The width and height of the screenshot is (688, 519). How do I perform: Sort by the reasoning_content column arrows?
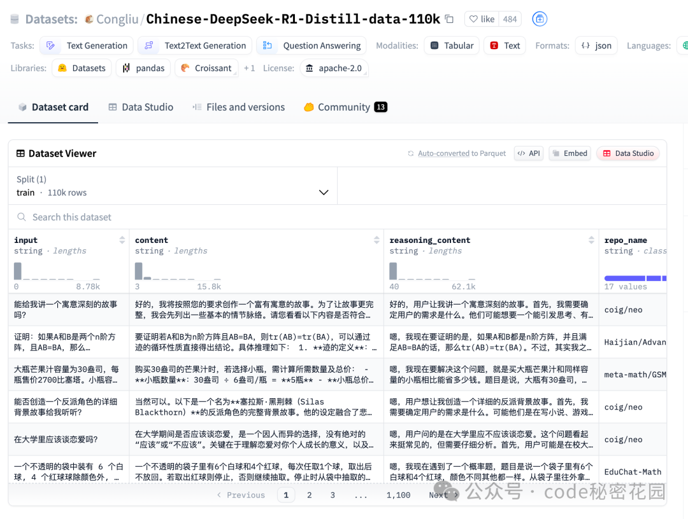coord(591,240)
